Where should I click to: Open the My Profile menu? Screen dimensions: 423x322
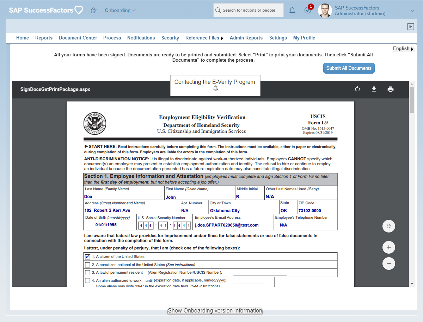(304, 38)
